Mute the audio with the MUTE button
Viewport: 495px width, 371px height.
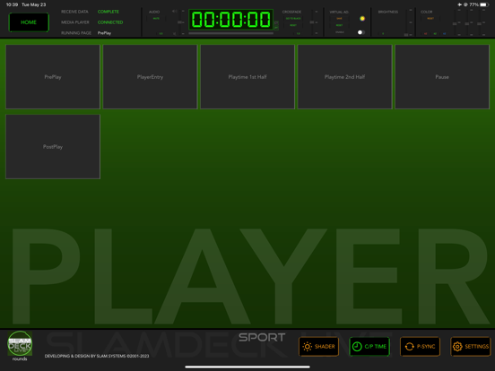[x=156, y=18]
